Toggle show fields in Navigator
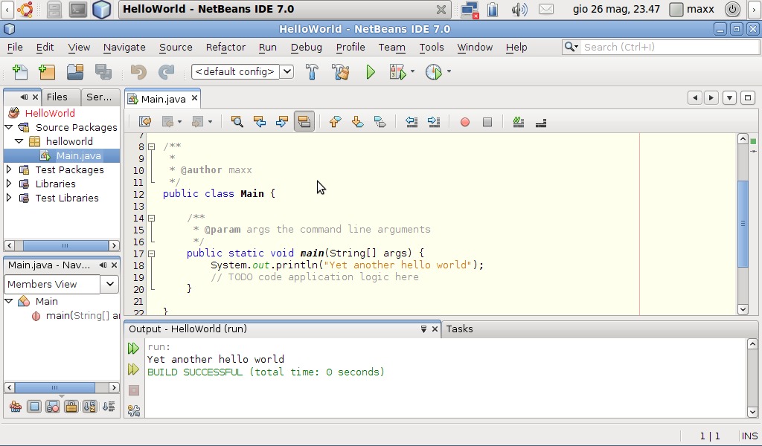This screenshot has width=762, height=446. click(x=34, y=407)
